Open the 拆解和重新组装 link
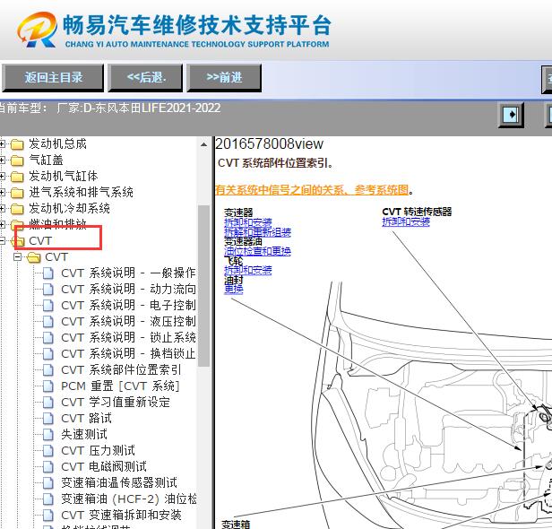This screenshot has width=552, height=529. point(258,232)
